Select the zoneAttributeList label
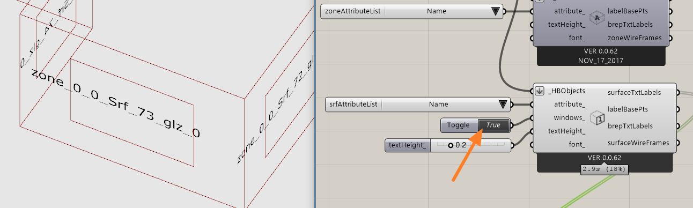The width and height of the screenshot is (693, 208). [x=352, y=11]
